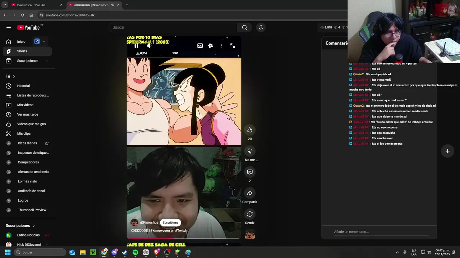This screenshot has width=460, height=258.
Task: Select Shorts in the sidebar
Action: coord(27,51)
